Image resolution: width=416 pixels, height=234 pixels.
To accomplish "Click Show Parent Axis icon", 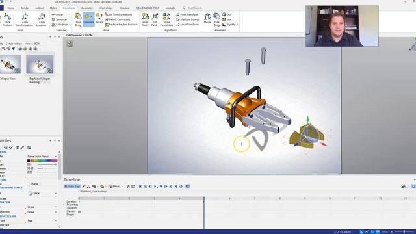I will click(166, 19).
